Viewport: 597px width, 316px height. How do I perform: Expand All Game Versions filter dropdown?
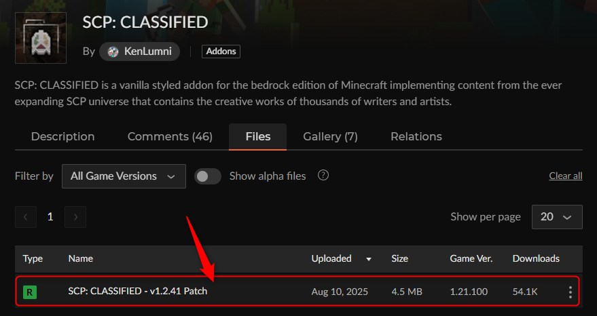coord(124,176)
